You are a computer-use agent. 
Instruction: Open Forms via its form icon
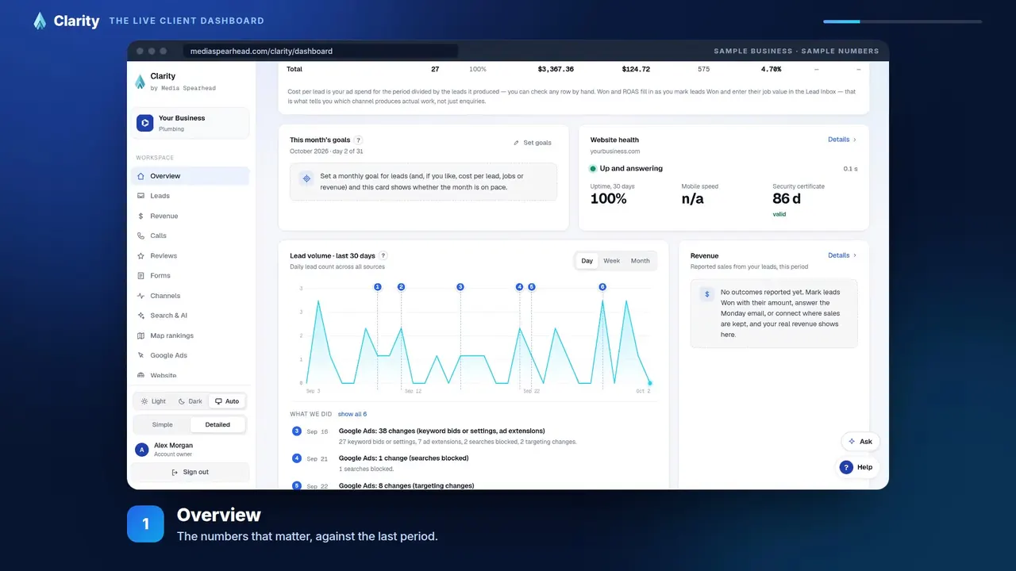(x=141, y=276)
